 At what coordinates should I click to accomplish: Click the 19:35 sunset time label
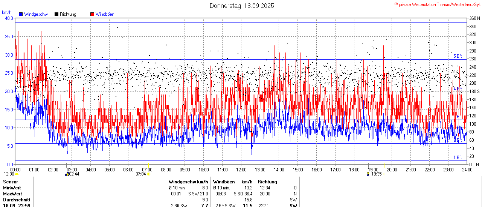pyautogui.click(x=377, y=174)
